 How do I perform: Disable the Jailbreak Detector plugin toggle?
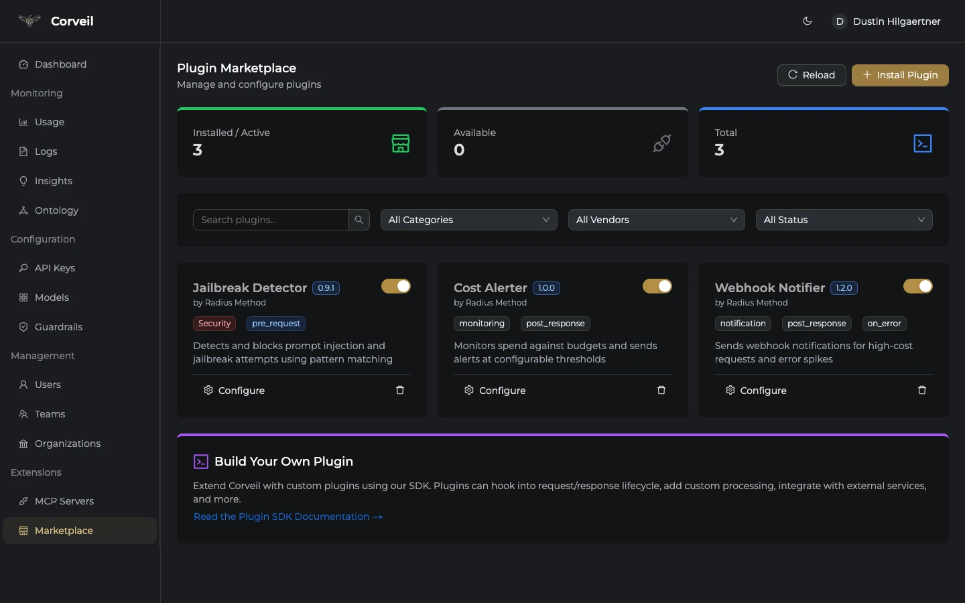(x=396, y=287)
